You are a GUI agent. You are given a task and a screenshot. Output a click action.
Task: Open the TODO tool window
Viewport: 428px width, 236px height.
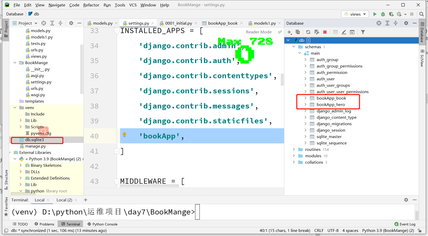[x=20, y=224]
